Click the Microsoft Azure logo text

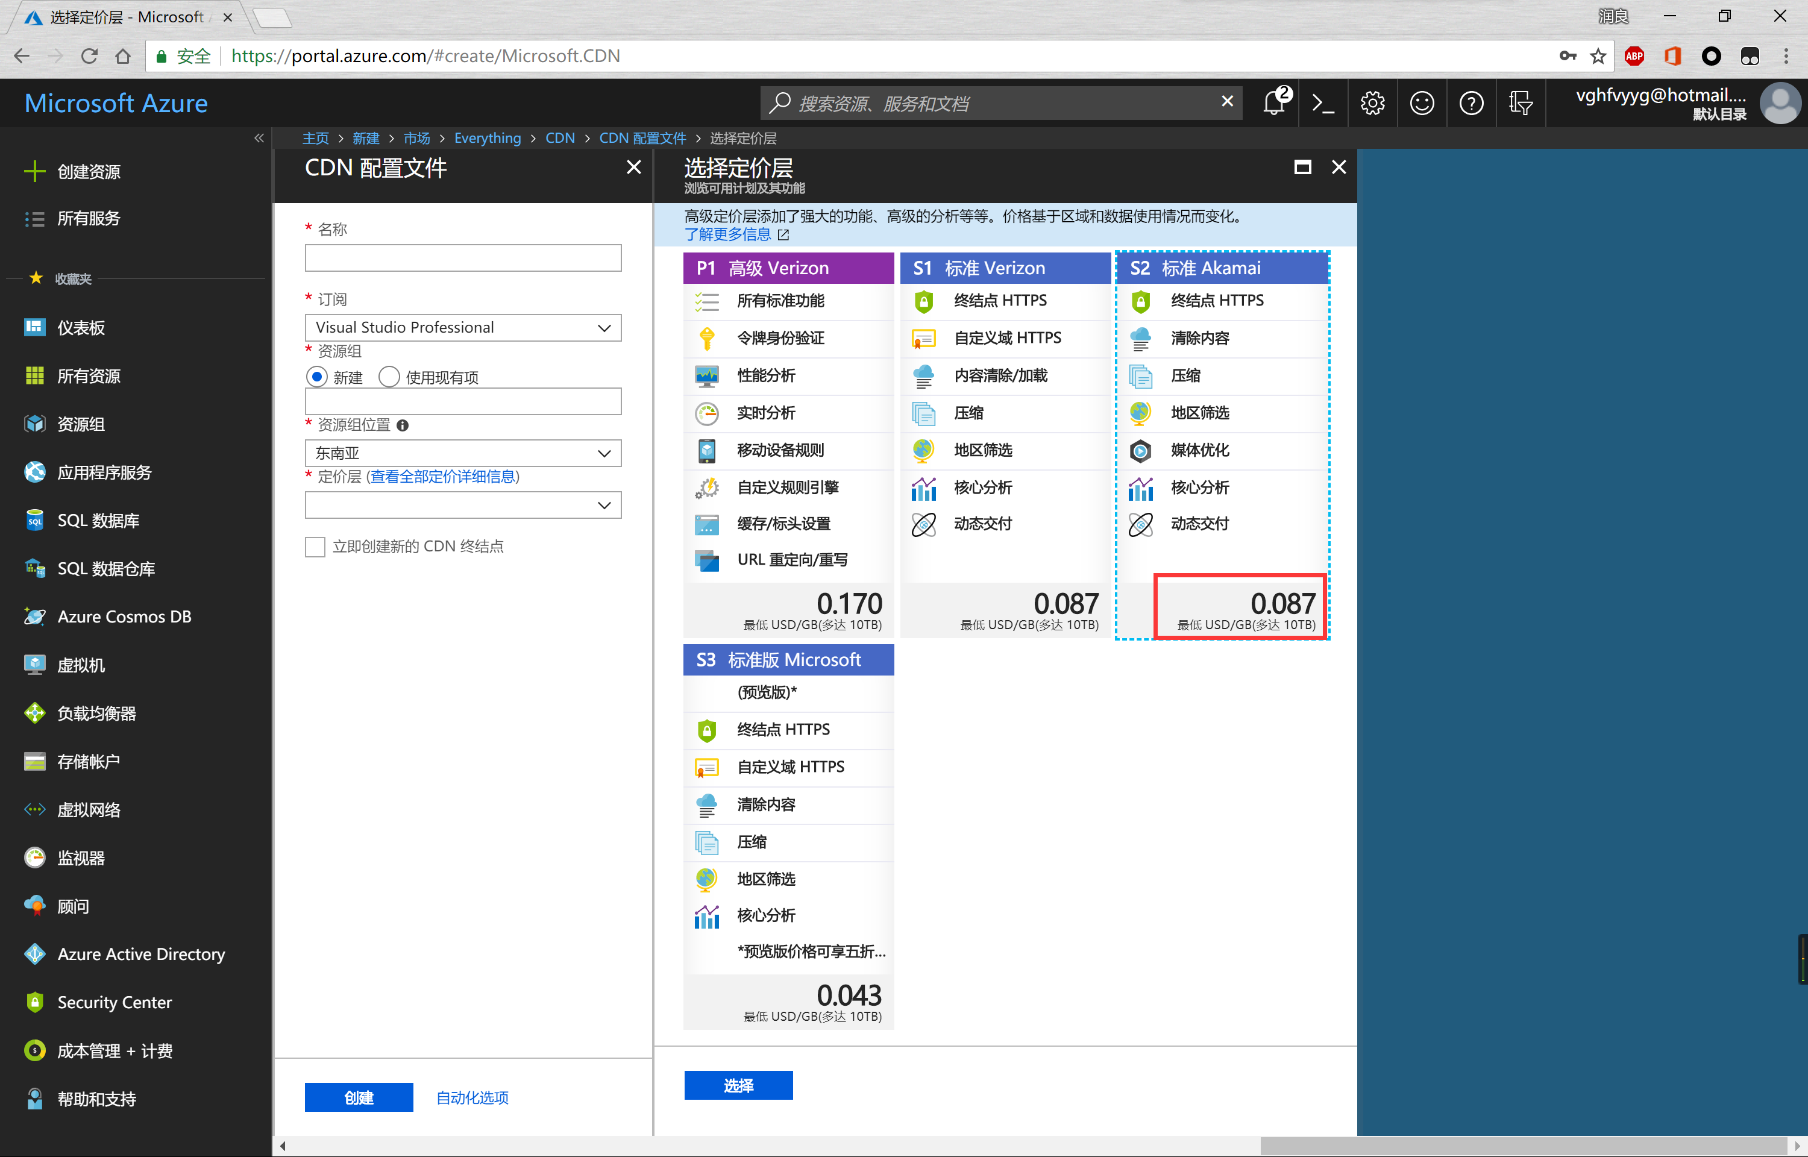point(116,103)
